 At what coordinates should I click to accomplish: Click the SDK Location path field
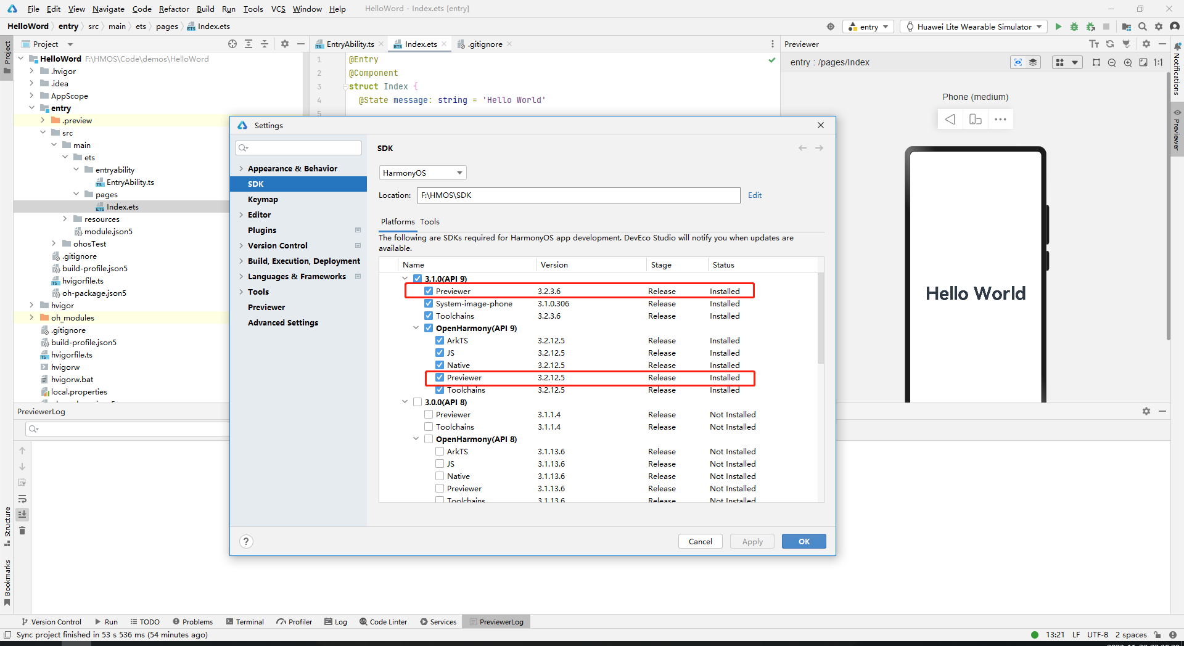pos(578,195)
